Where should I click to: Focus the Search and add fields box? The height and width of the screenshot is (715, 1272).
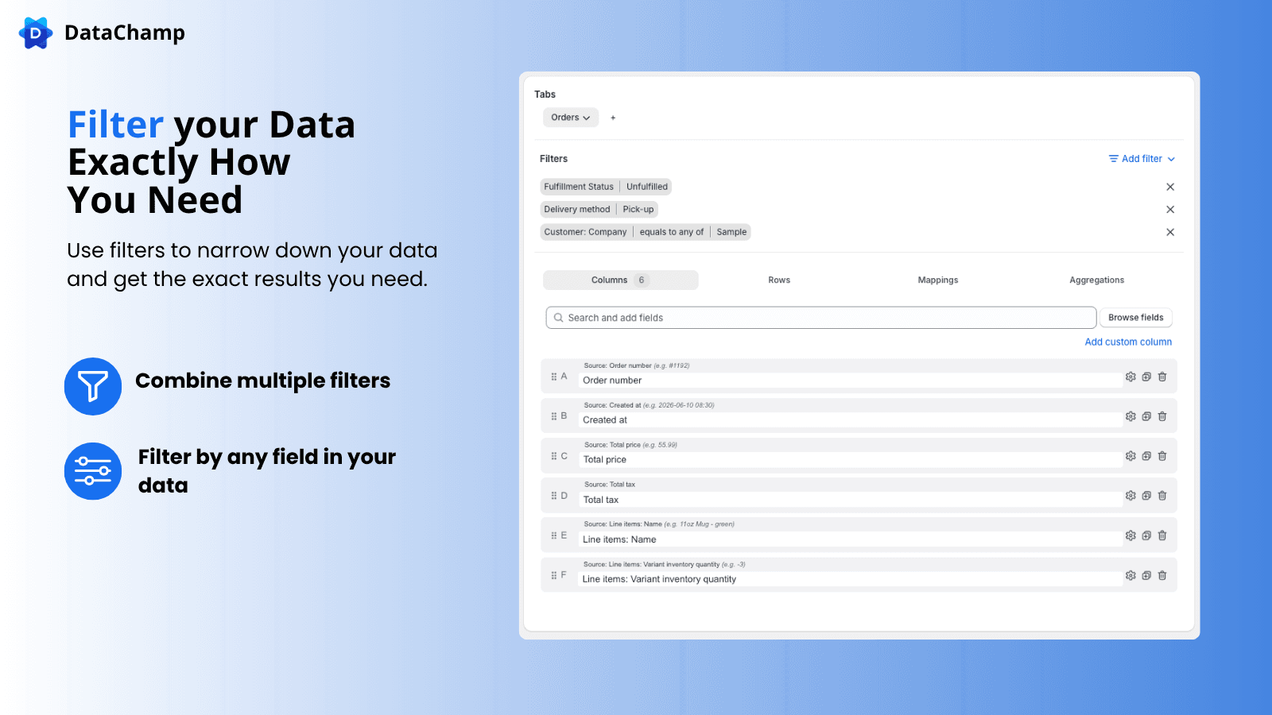(x=821, y=318)
